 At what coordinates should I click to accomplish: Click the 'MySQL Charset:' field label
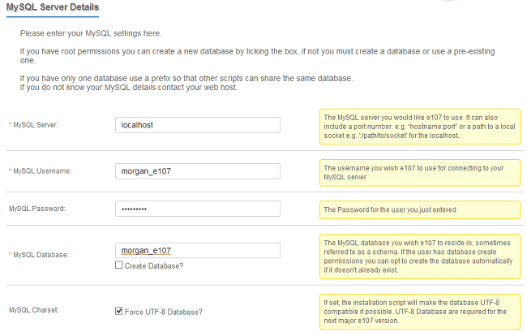34,310
